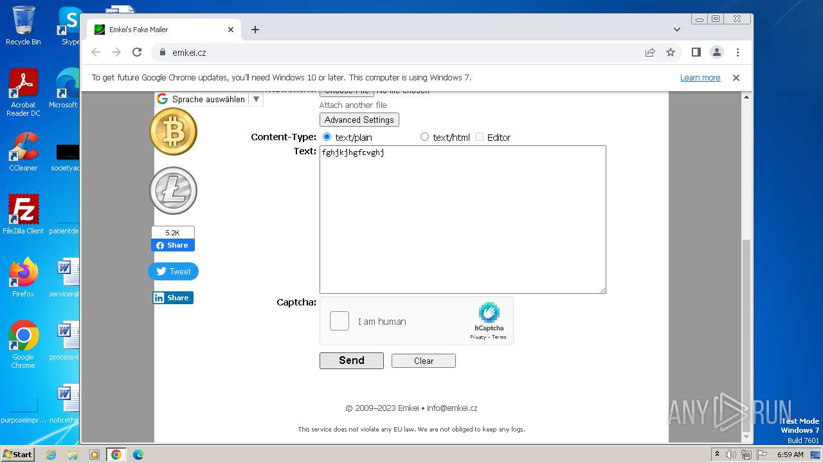Open Microsoft Edge from taskbar
The image size is (823, 463).
(x=138, y=455)
